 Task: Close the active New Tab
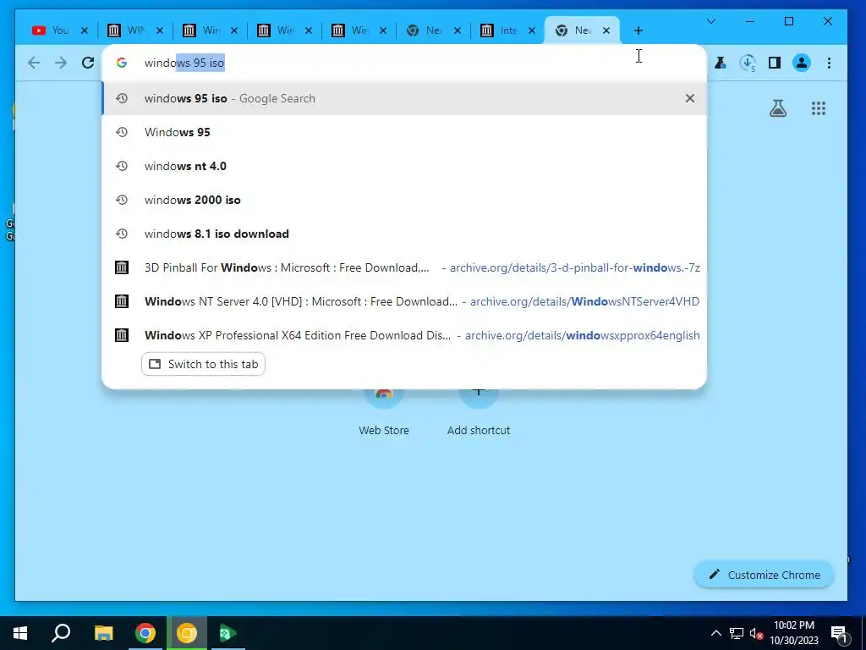pyautogui.click(x=606, y=30)
